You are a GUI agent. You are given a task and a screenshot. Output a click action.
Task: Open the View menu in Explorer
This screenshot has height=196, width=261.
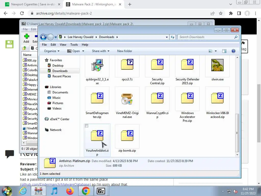pyautogui.click(x=63, y=45)
